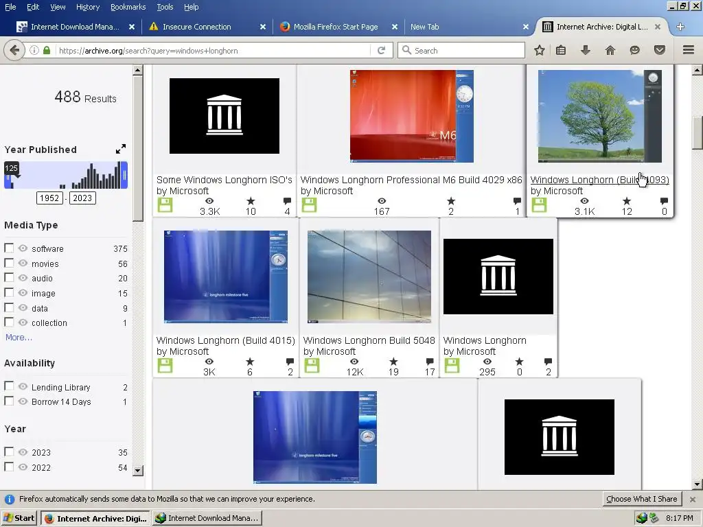Viewport: 703px width, 527px height.
Task: Dismiss the Firefox data notification bar
Action: point(693,499)
